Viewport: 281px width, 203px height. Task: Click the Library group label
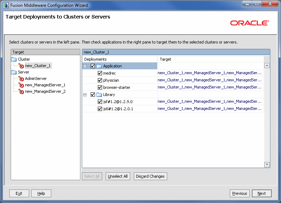109,95
